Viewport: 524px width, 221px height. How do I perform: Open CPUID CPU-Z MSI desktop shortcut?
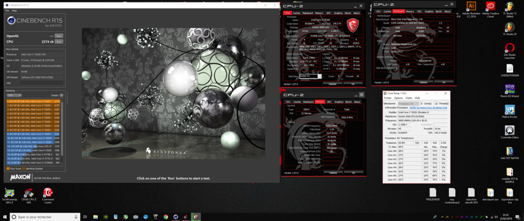point(29,194)
